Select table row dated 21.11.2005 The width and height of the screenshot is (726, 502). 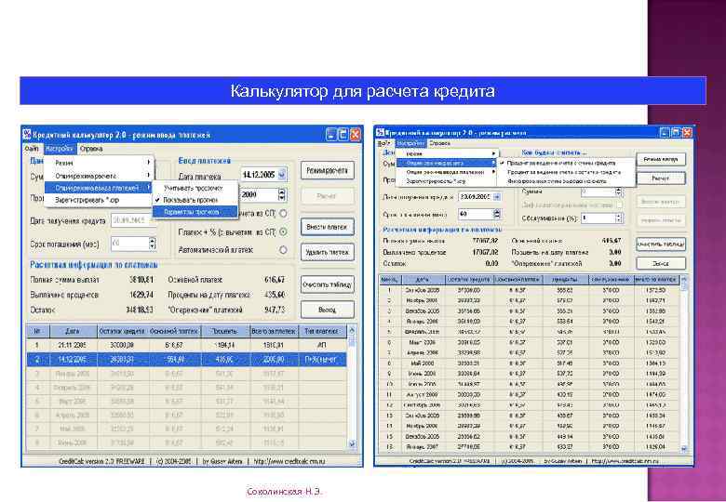click(x=186, y=345)
